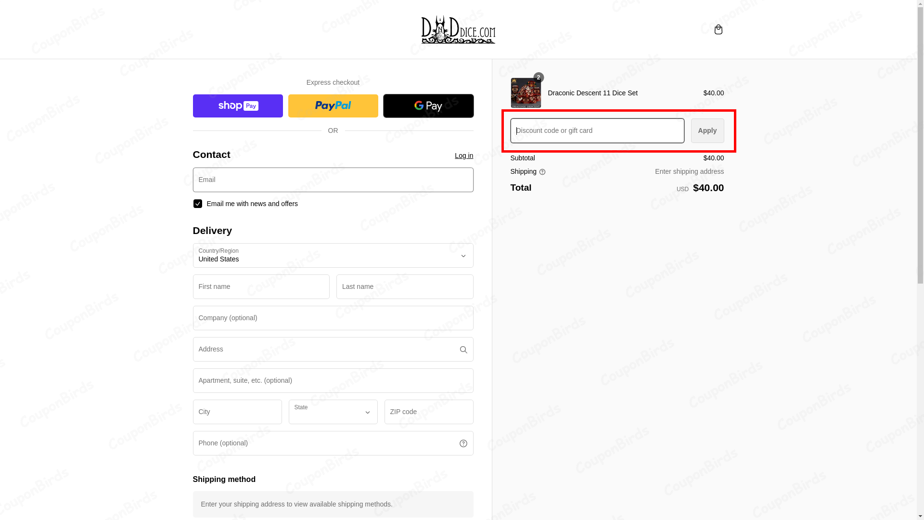Choose Google Pay express checkout
The width and height of the screenshot is (924, 520).
point(428,105)
